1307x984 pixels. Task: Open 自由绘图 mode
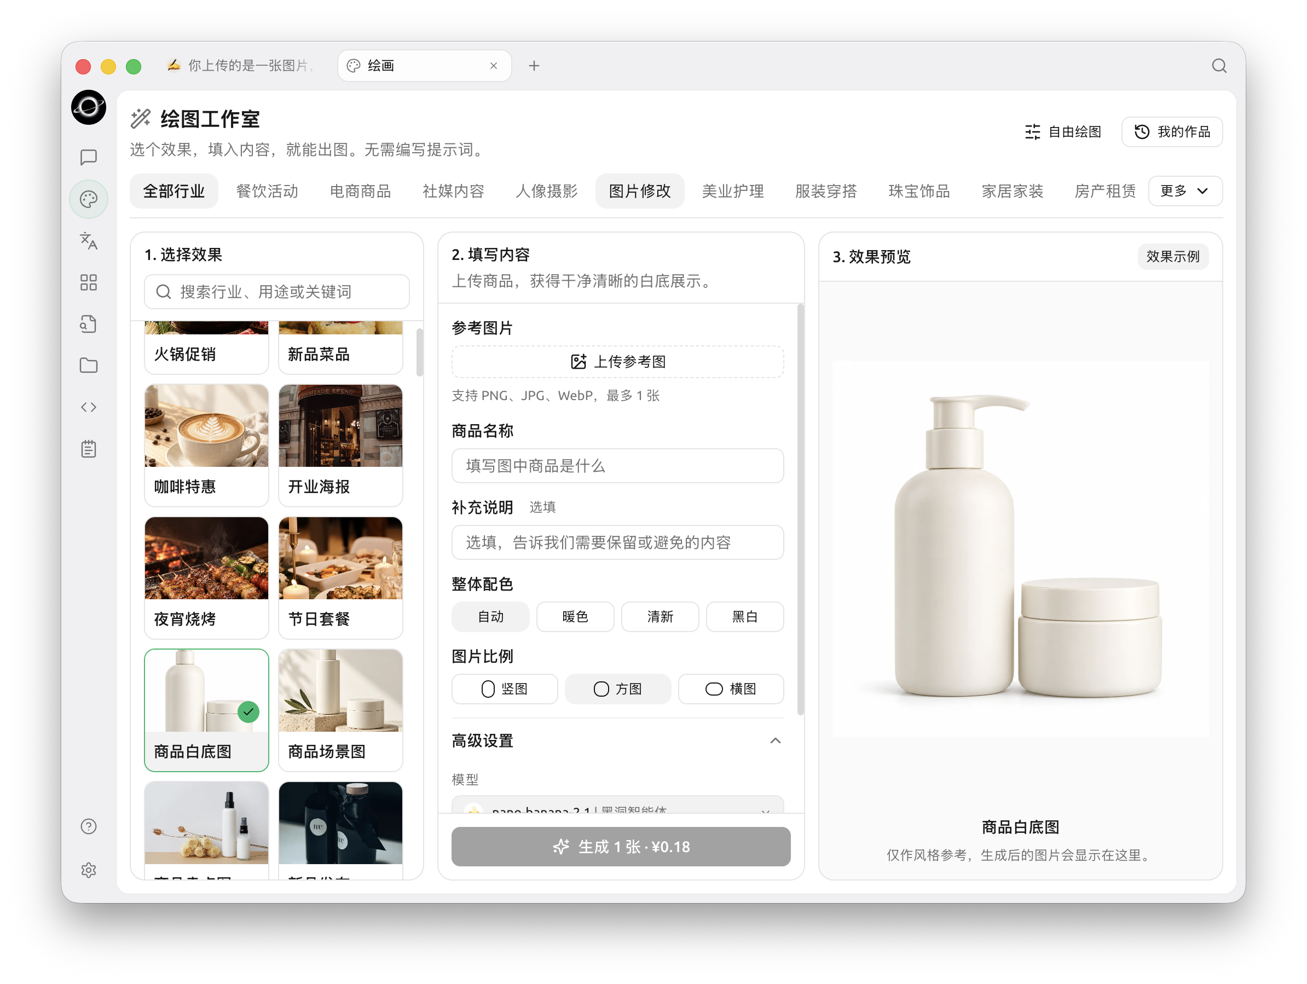1063,132
